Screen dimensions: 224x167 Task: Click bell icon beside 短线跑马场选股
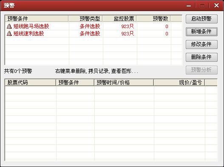click(9, 26)
